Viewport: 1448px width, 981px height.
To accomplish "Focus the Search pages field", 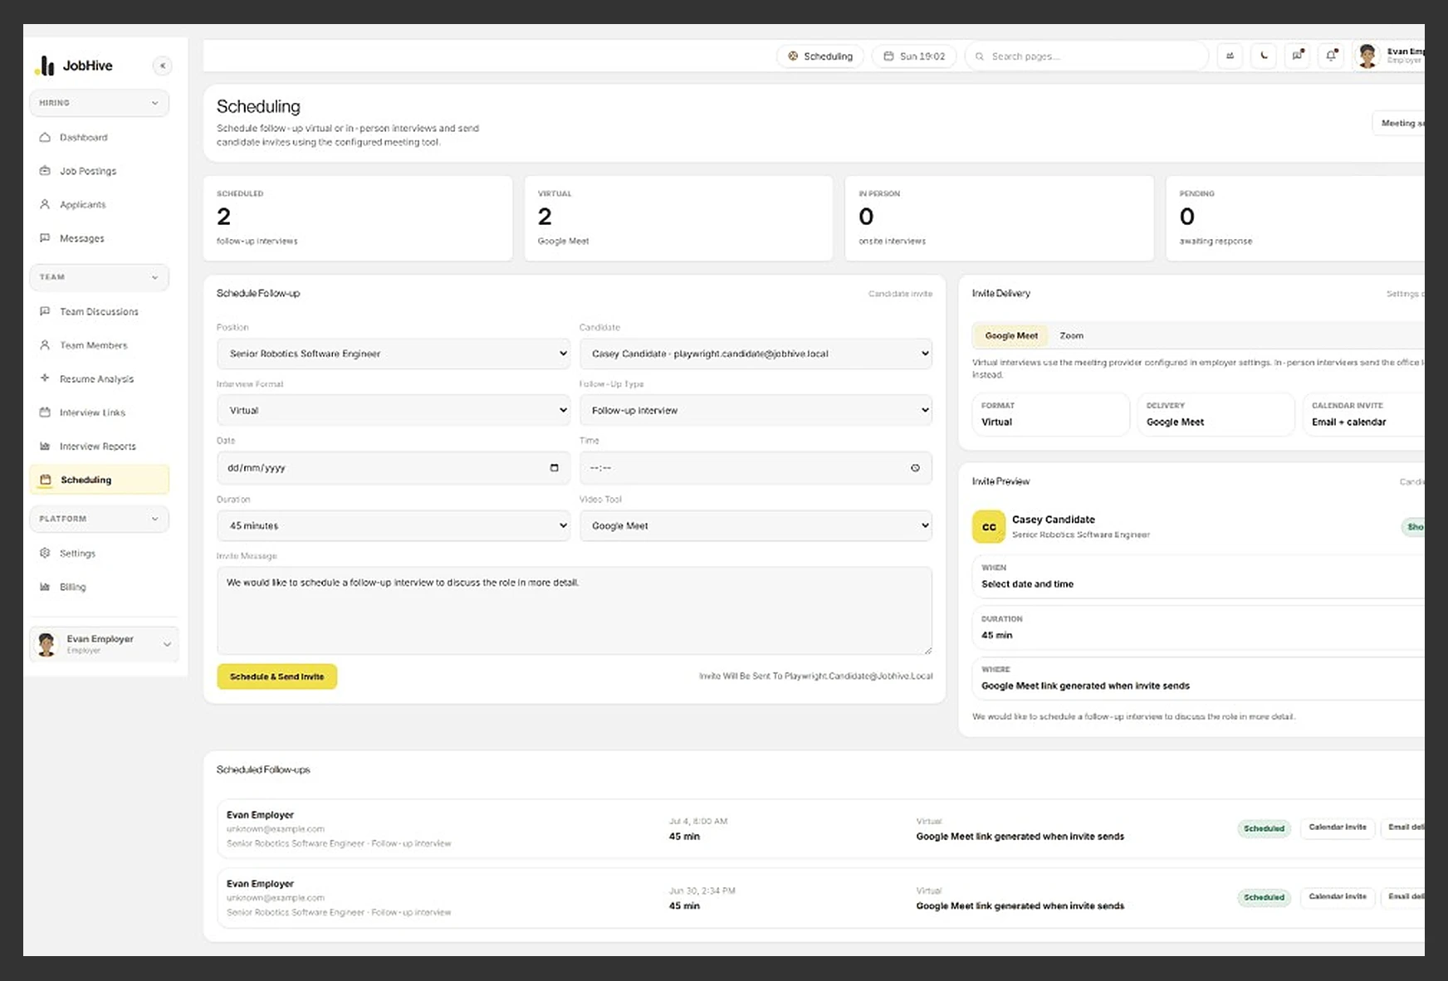I will tap(1087, 56).
